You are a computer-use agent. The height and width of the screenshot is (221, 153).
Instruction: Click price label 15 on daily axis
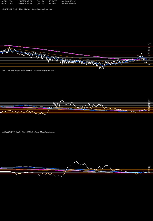[x=149, y=50]
